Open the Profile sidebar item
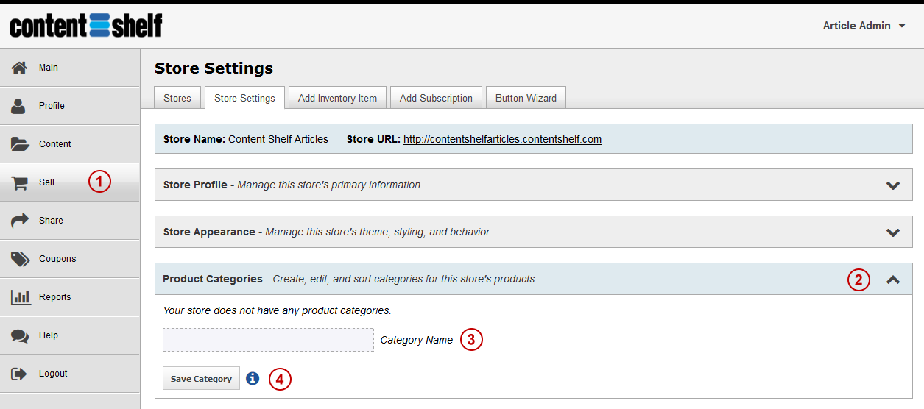Viewport: 924px width, 409px height. tap(70, 106)
